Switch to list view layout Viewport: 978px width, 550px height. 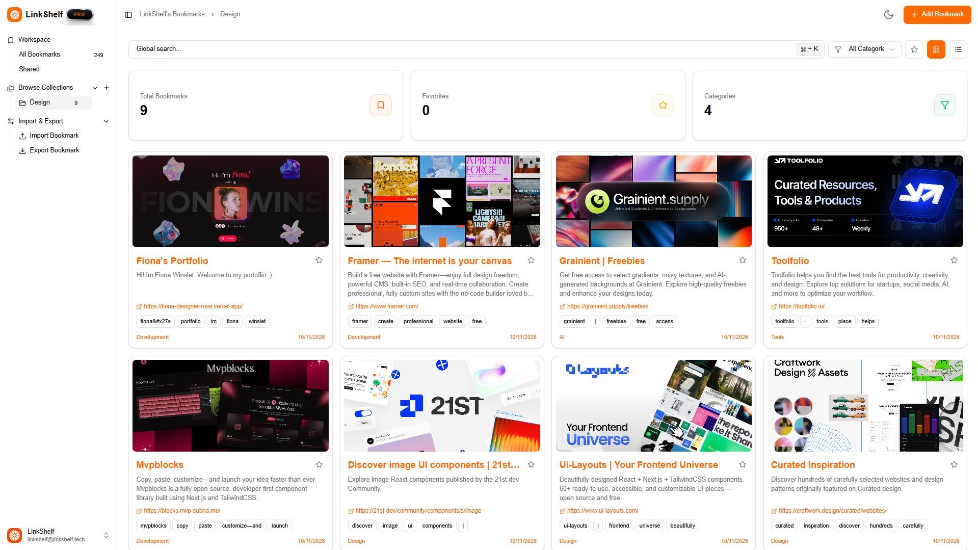pyautogui.click(x=958, y=49)
